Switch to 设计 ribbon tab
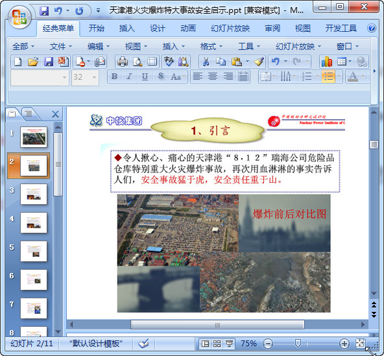The image size is (384, 356). click(157, 29)
